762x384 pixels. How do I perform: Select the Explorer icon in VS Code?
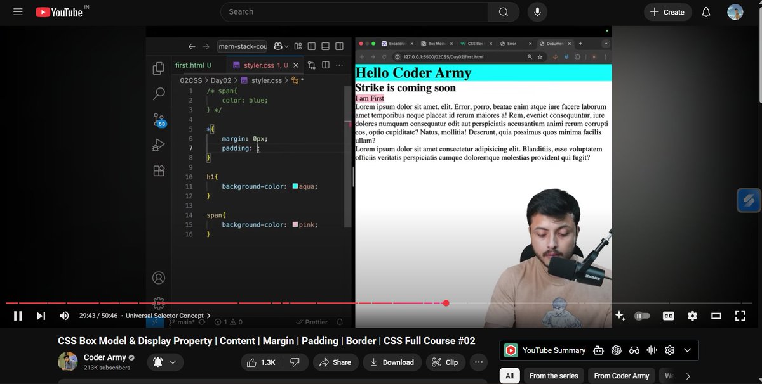coord(158,68)
